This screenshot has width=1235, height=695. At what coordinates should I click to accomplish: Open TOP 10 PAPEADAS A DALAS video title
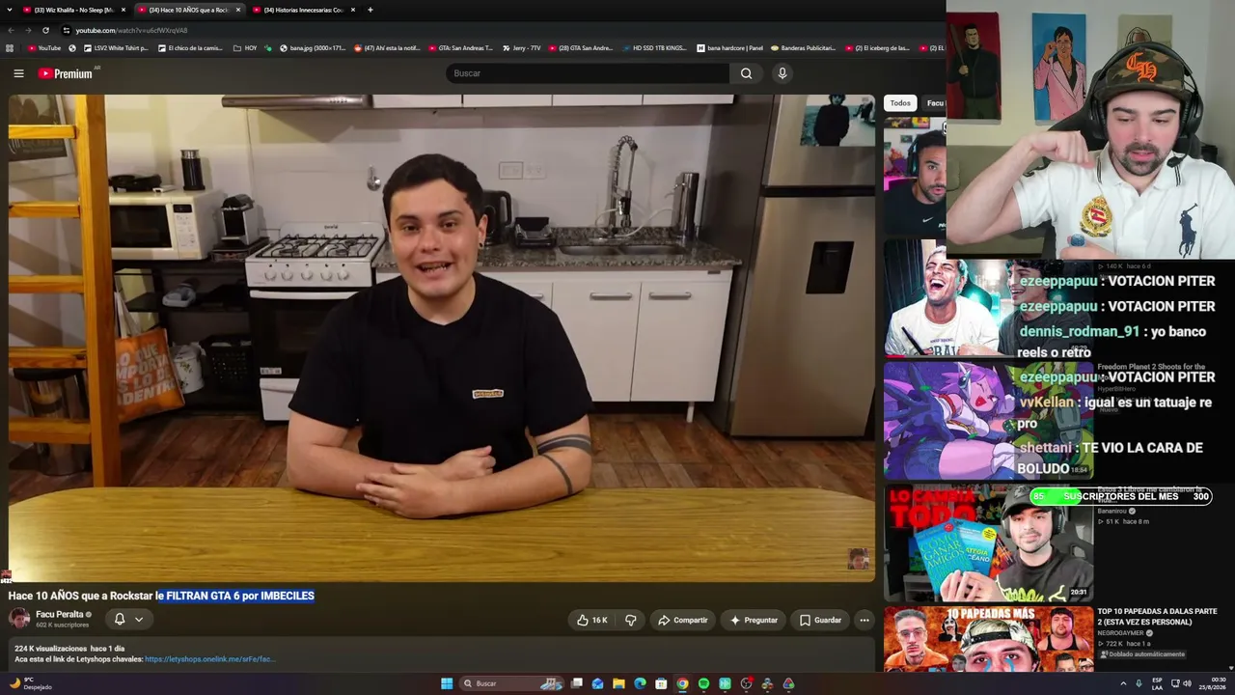click(1157, 617)
